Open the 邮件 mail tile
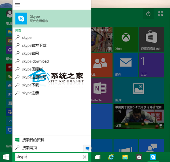 pyautogui.click(x=126, y=65)
